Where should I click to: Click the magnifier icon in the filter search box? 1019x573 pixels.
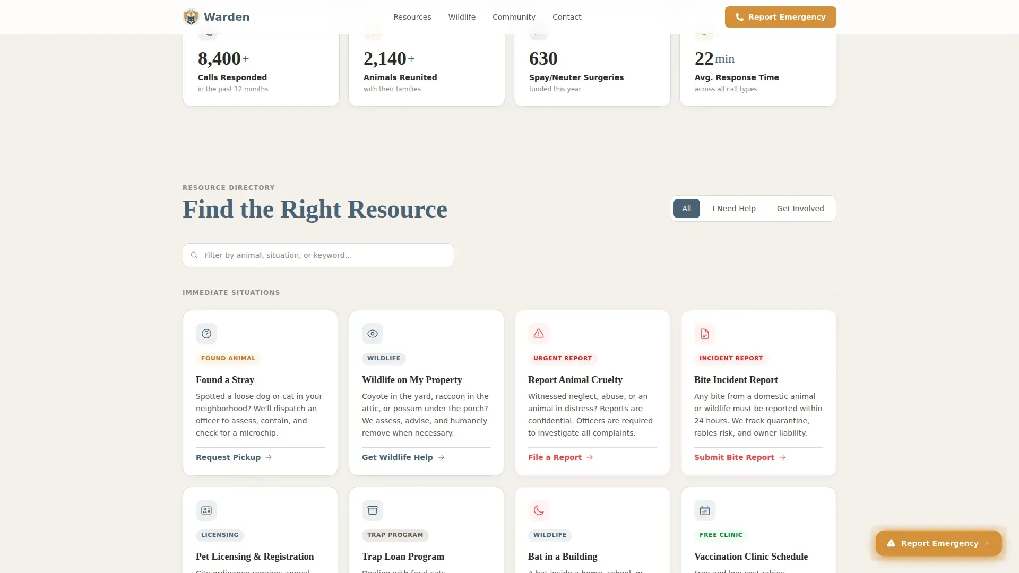pos(194,255)
